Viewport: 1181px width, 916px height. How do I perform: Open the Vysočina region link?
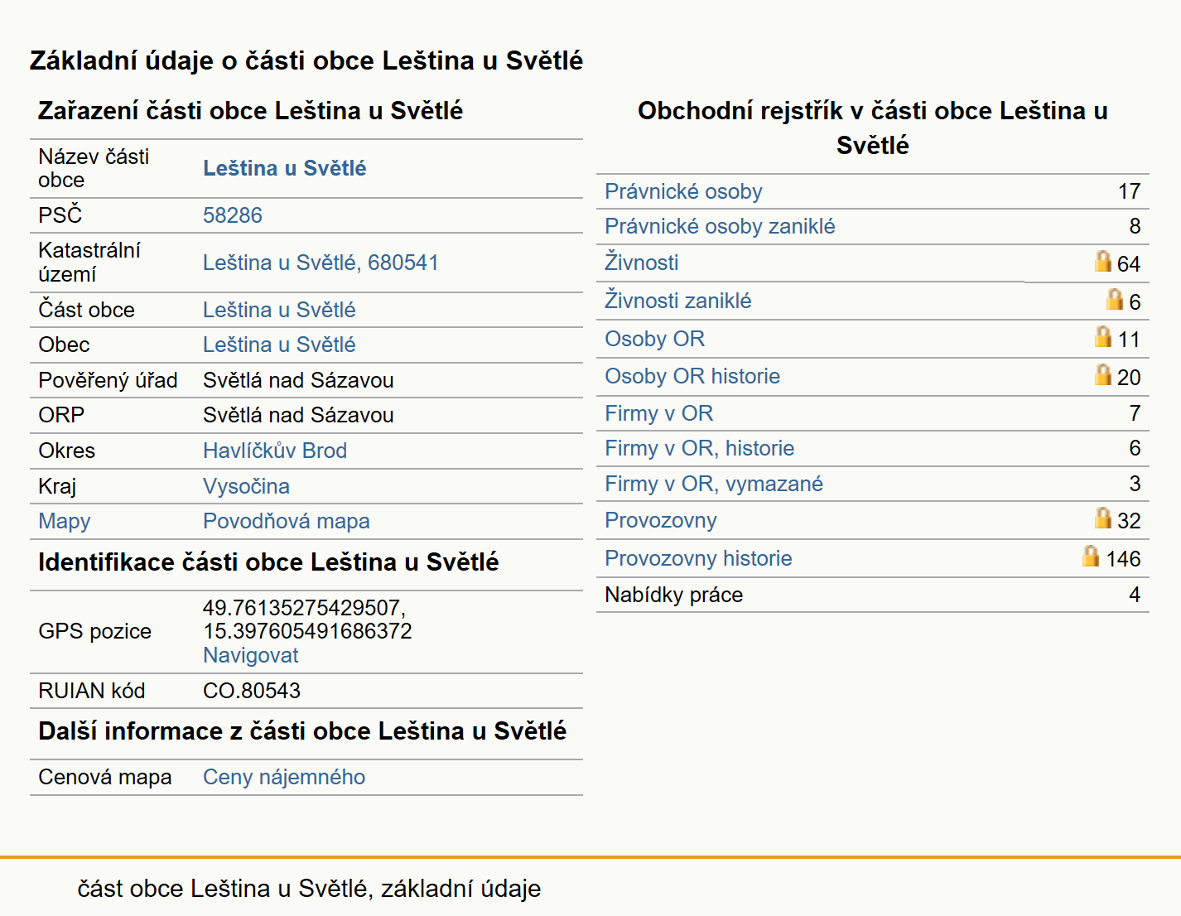pyautogui.click(x=246, y=486)
